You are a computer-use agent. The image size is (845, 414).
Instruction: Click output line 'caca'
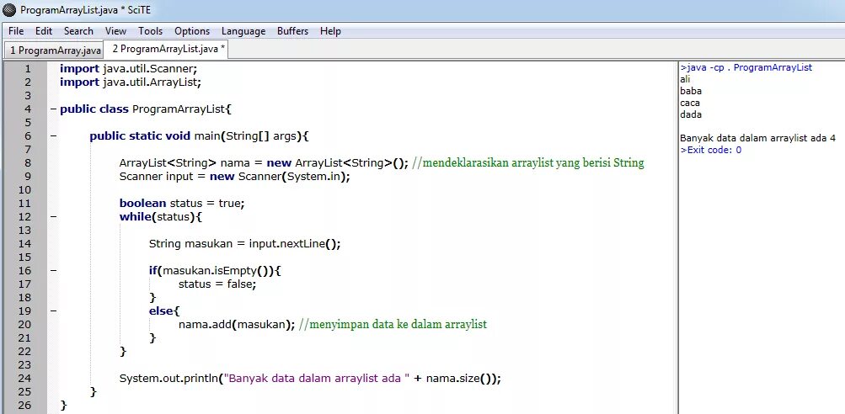(x=690, y=103)
